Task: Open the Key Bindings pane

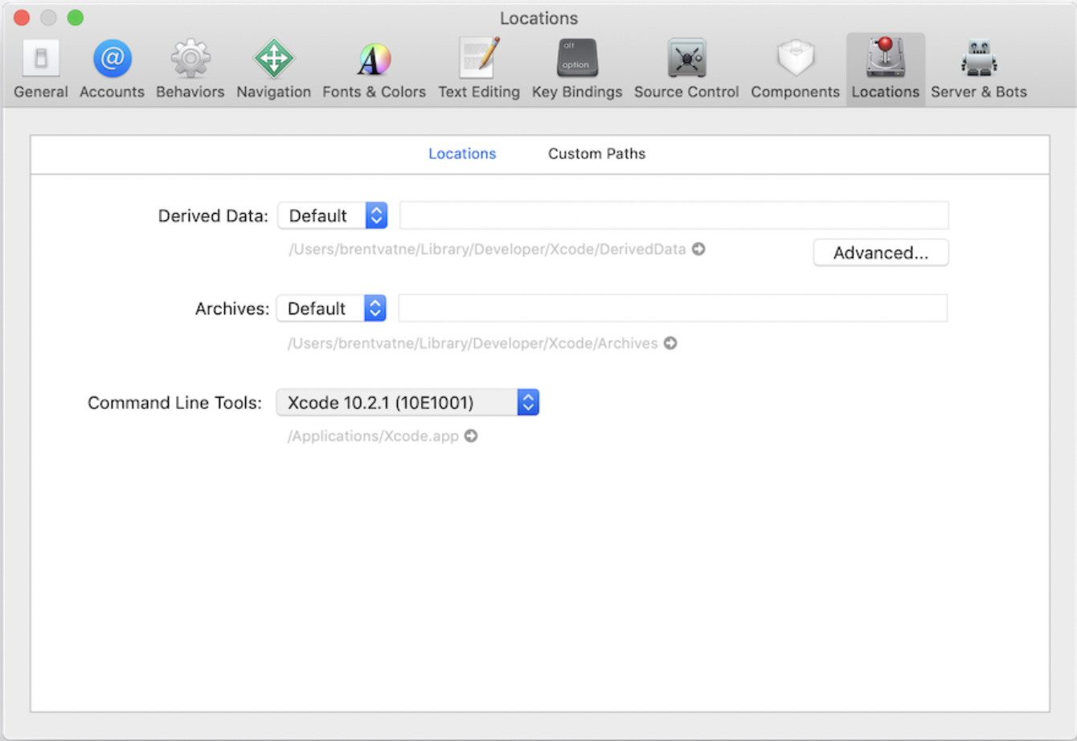Action: 576,69
